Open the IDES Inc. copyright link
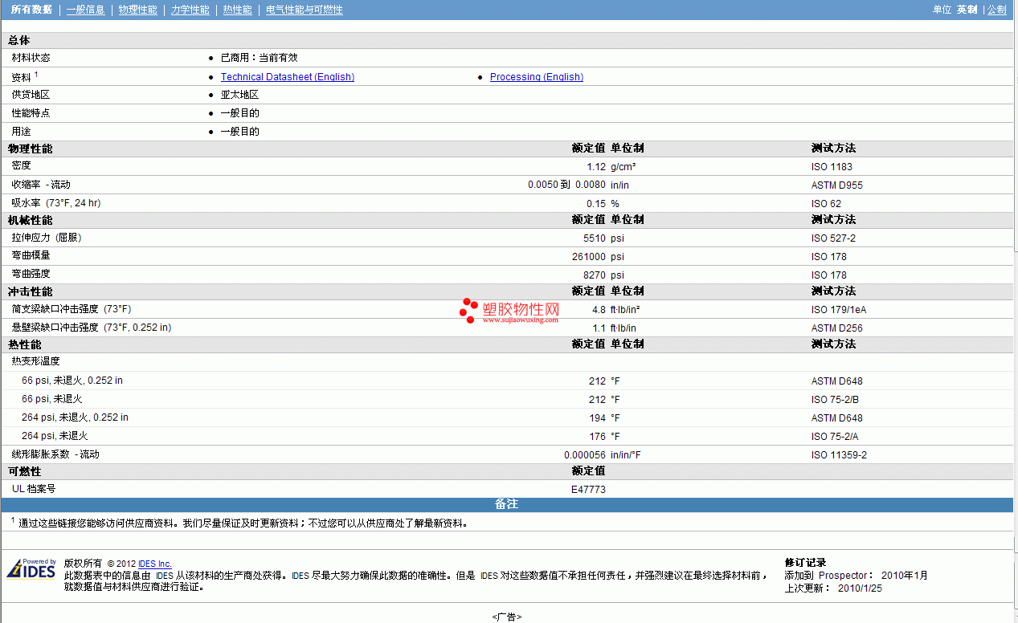This screenshot has height=623, width=1018. click(x=155, y=564)
